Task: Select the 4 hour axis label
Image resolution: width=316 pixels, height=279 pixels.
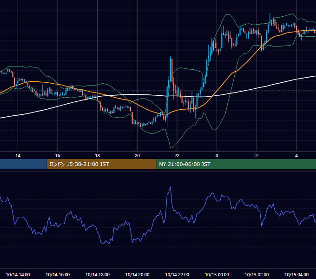Action: point(296,156)
